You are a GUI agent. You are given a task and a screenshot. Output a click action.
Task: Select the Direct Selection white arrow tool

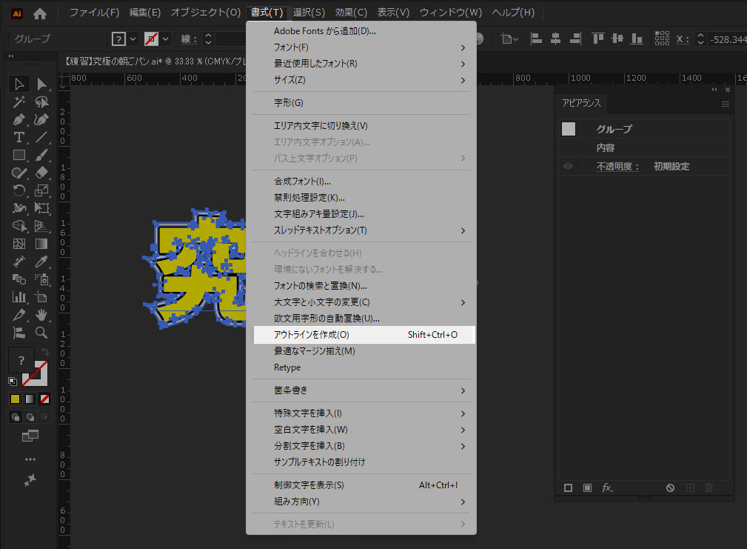coord(42,84)
